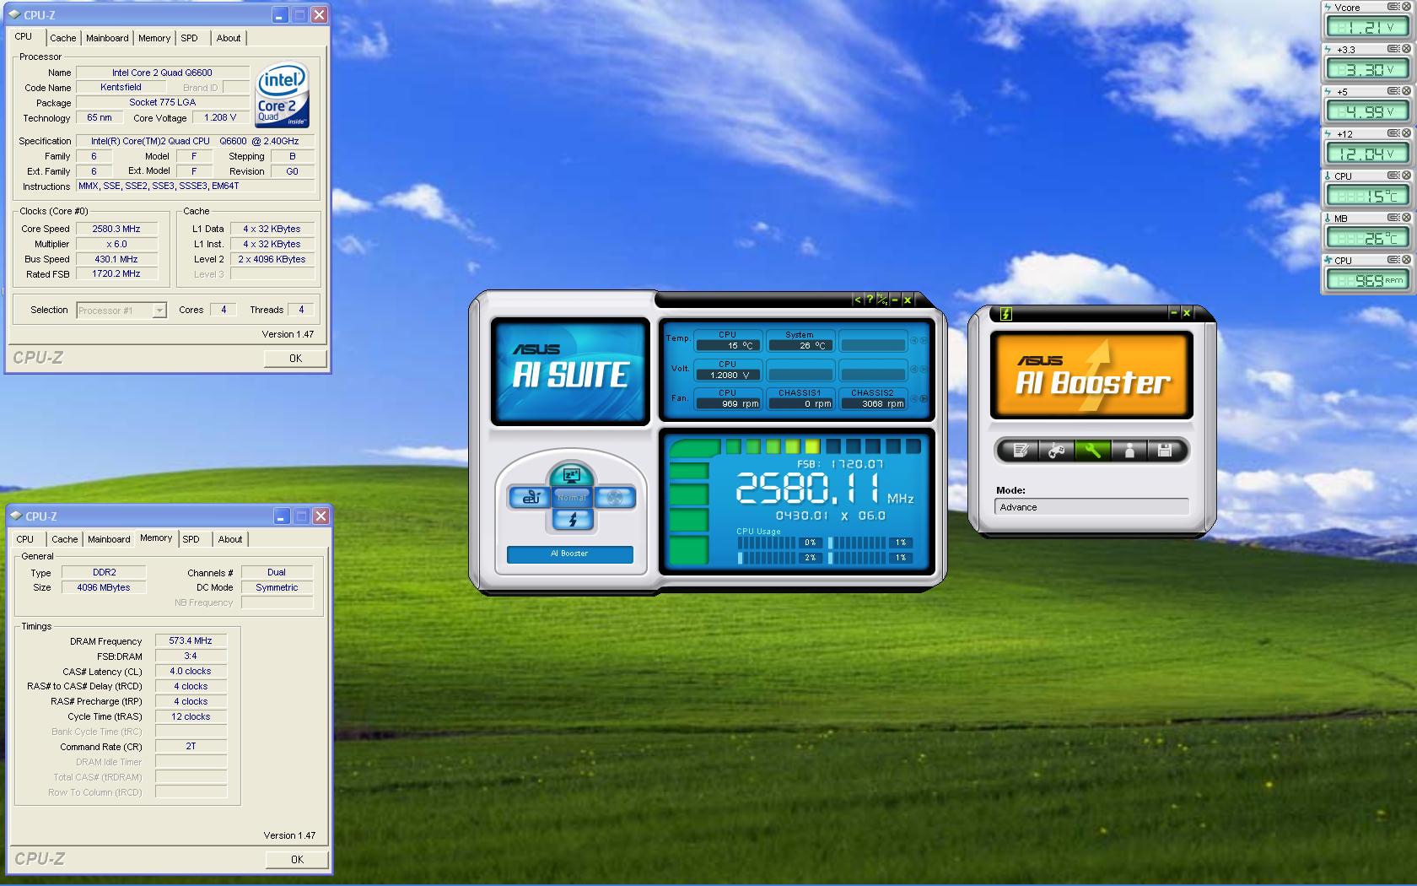Open EPU energy mode in AI Suite

(x=530, y=497)
